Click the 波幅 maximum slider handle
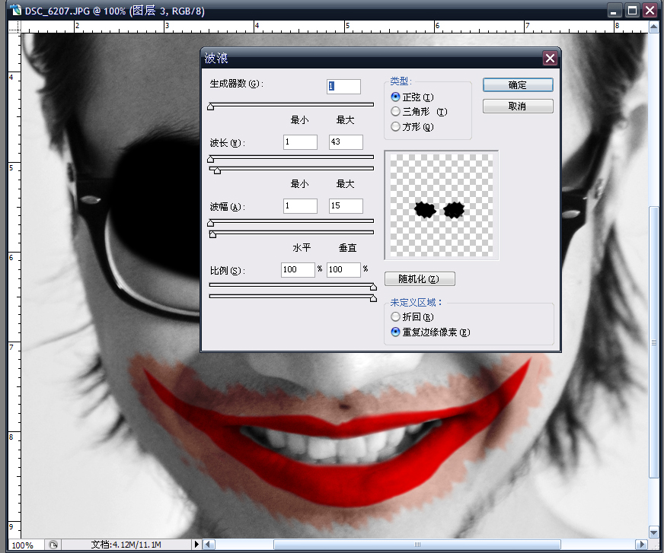The width and height of the screenshot is (664, 553). tap(213, 234)
